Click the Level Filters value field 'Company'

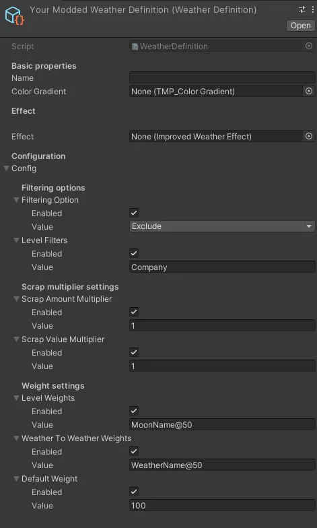222,267
